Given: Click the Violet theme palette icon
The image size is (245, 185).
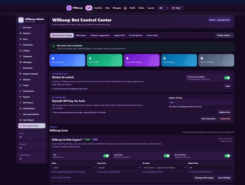Looking at the screenshot, I should coord(173,8).
